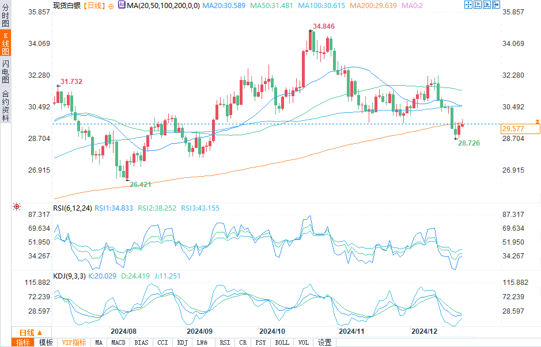541x347 pixels.
Task: Click the 28.726 recent low label
Action: point(469,143)
